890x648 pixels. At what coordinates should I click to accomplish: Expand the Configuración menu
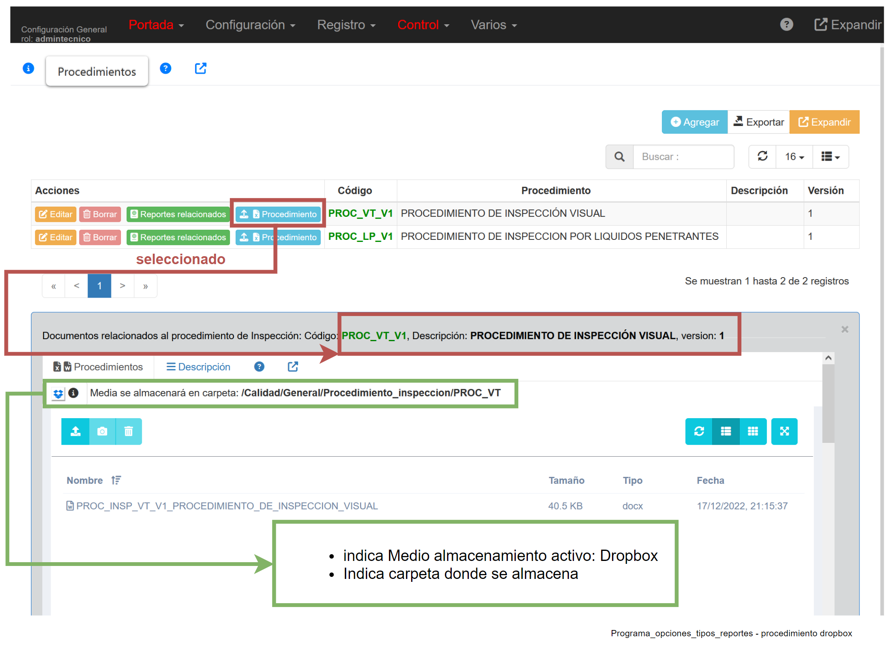tap(250, 25)
